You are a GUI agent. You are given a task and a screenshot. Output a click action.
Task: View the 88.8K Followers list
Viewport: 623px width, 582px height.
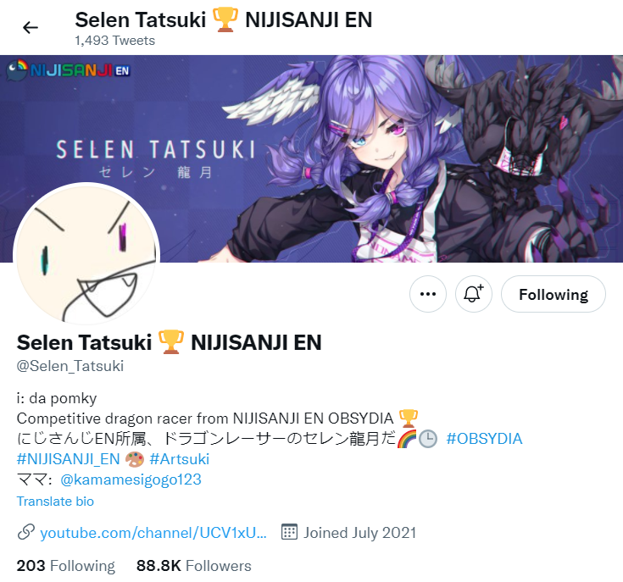[x=194, y=566]
